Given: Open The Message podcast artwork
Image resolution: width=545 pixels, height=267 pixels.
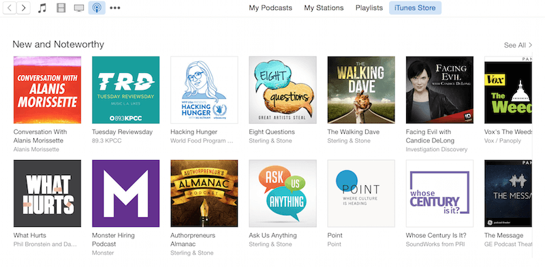Looking at the screenshot, I should point(508,193).
